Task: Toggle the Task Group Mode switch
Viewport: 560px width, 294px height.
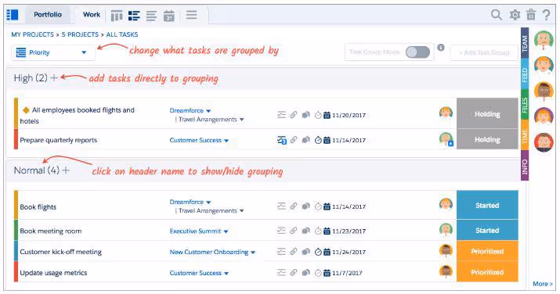Action: click(x=418, y=52)
